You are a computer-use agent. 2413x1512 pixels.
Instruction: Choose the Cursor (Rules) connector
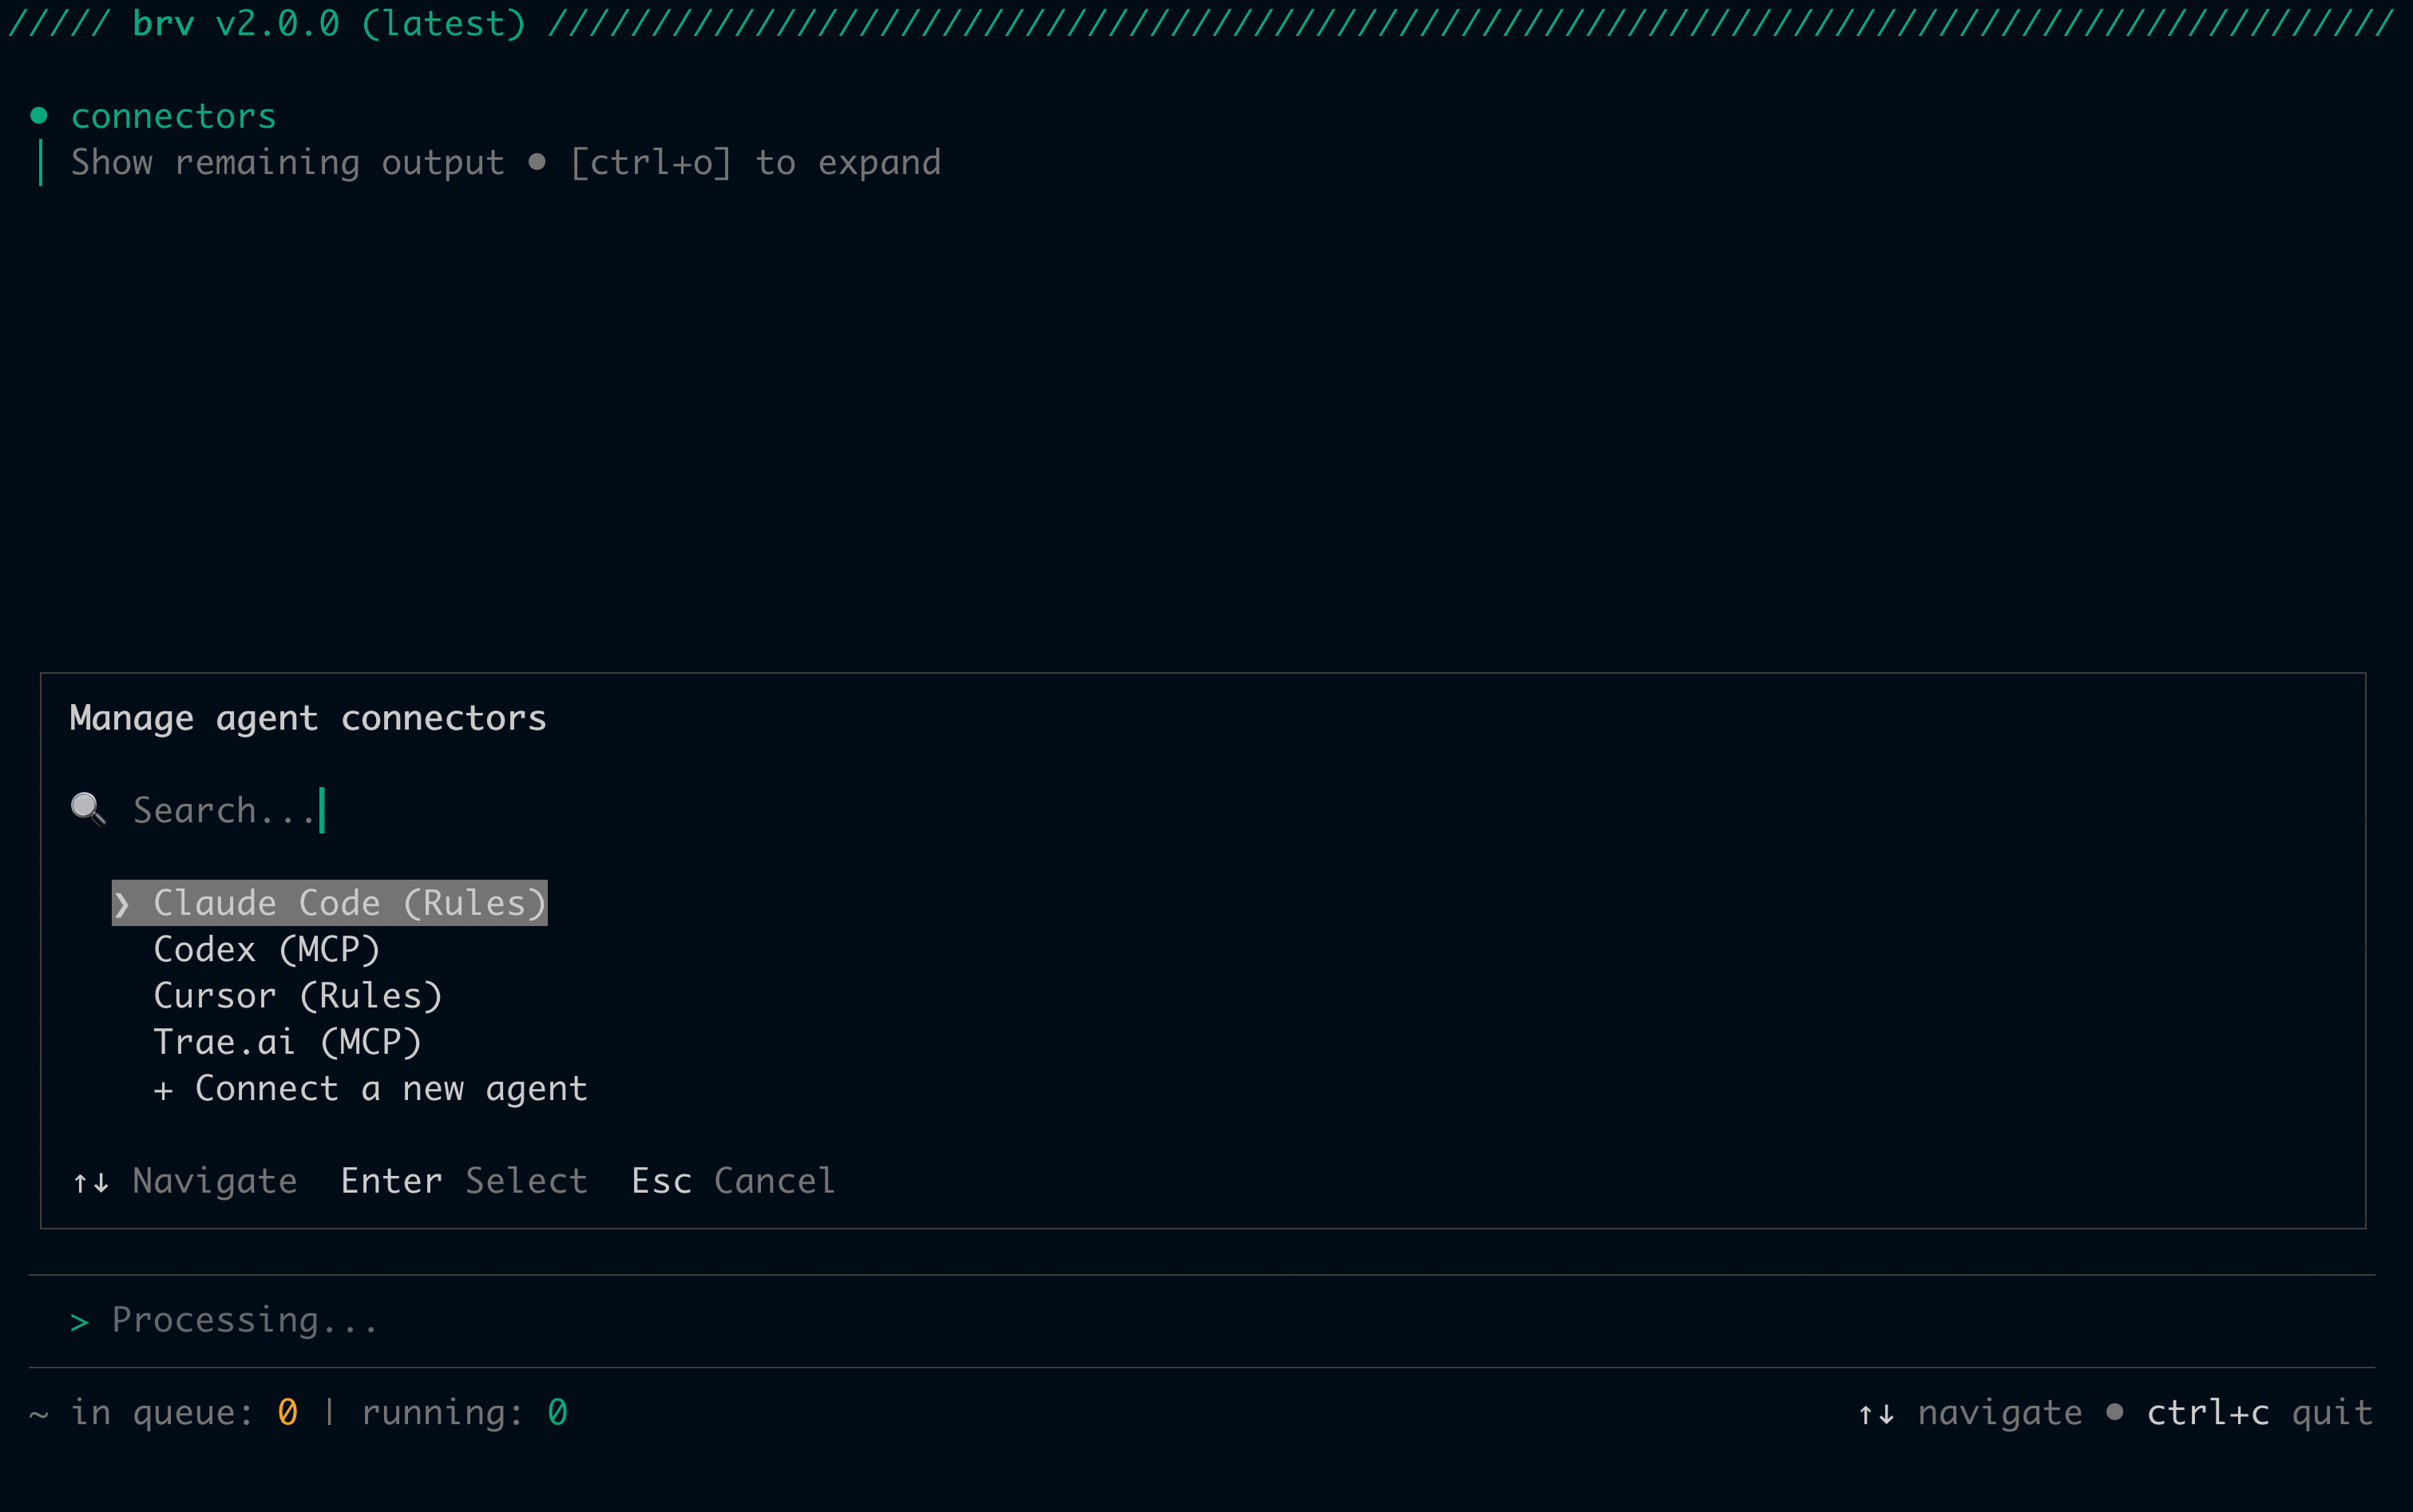click(x=297, y=996)
